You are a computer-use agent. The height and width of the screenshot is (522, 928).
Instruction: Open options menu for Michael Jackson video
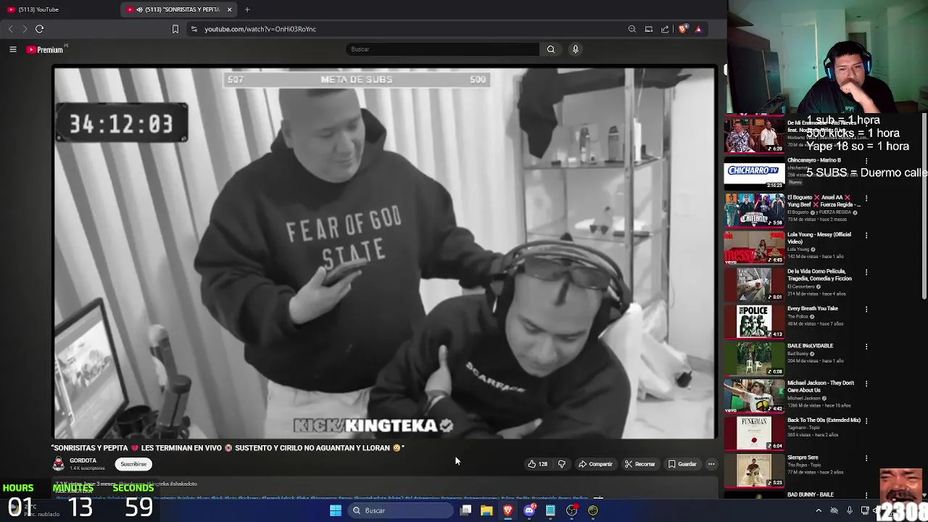[866, 384]
